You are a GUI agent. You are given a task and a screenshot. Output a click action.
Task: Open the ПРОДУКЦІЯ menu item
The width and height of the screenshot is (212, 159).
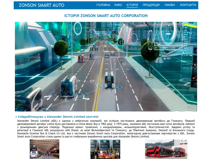tap(151, 5)
